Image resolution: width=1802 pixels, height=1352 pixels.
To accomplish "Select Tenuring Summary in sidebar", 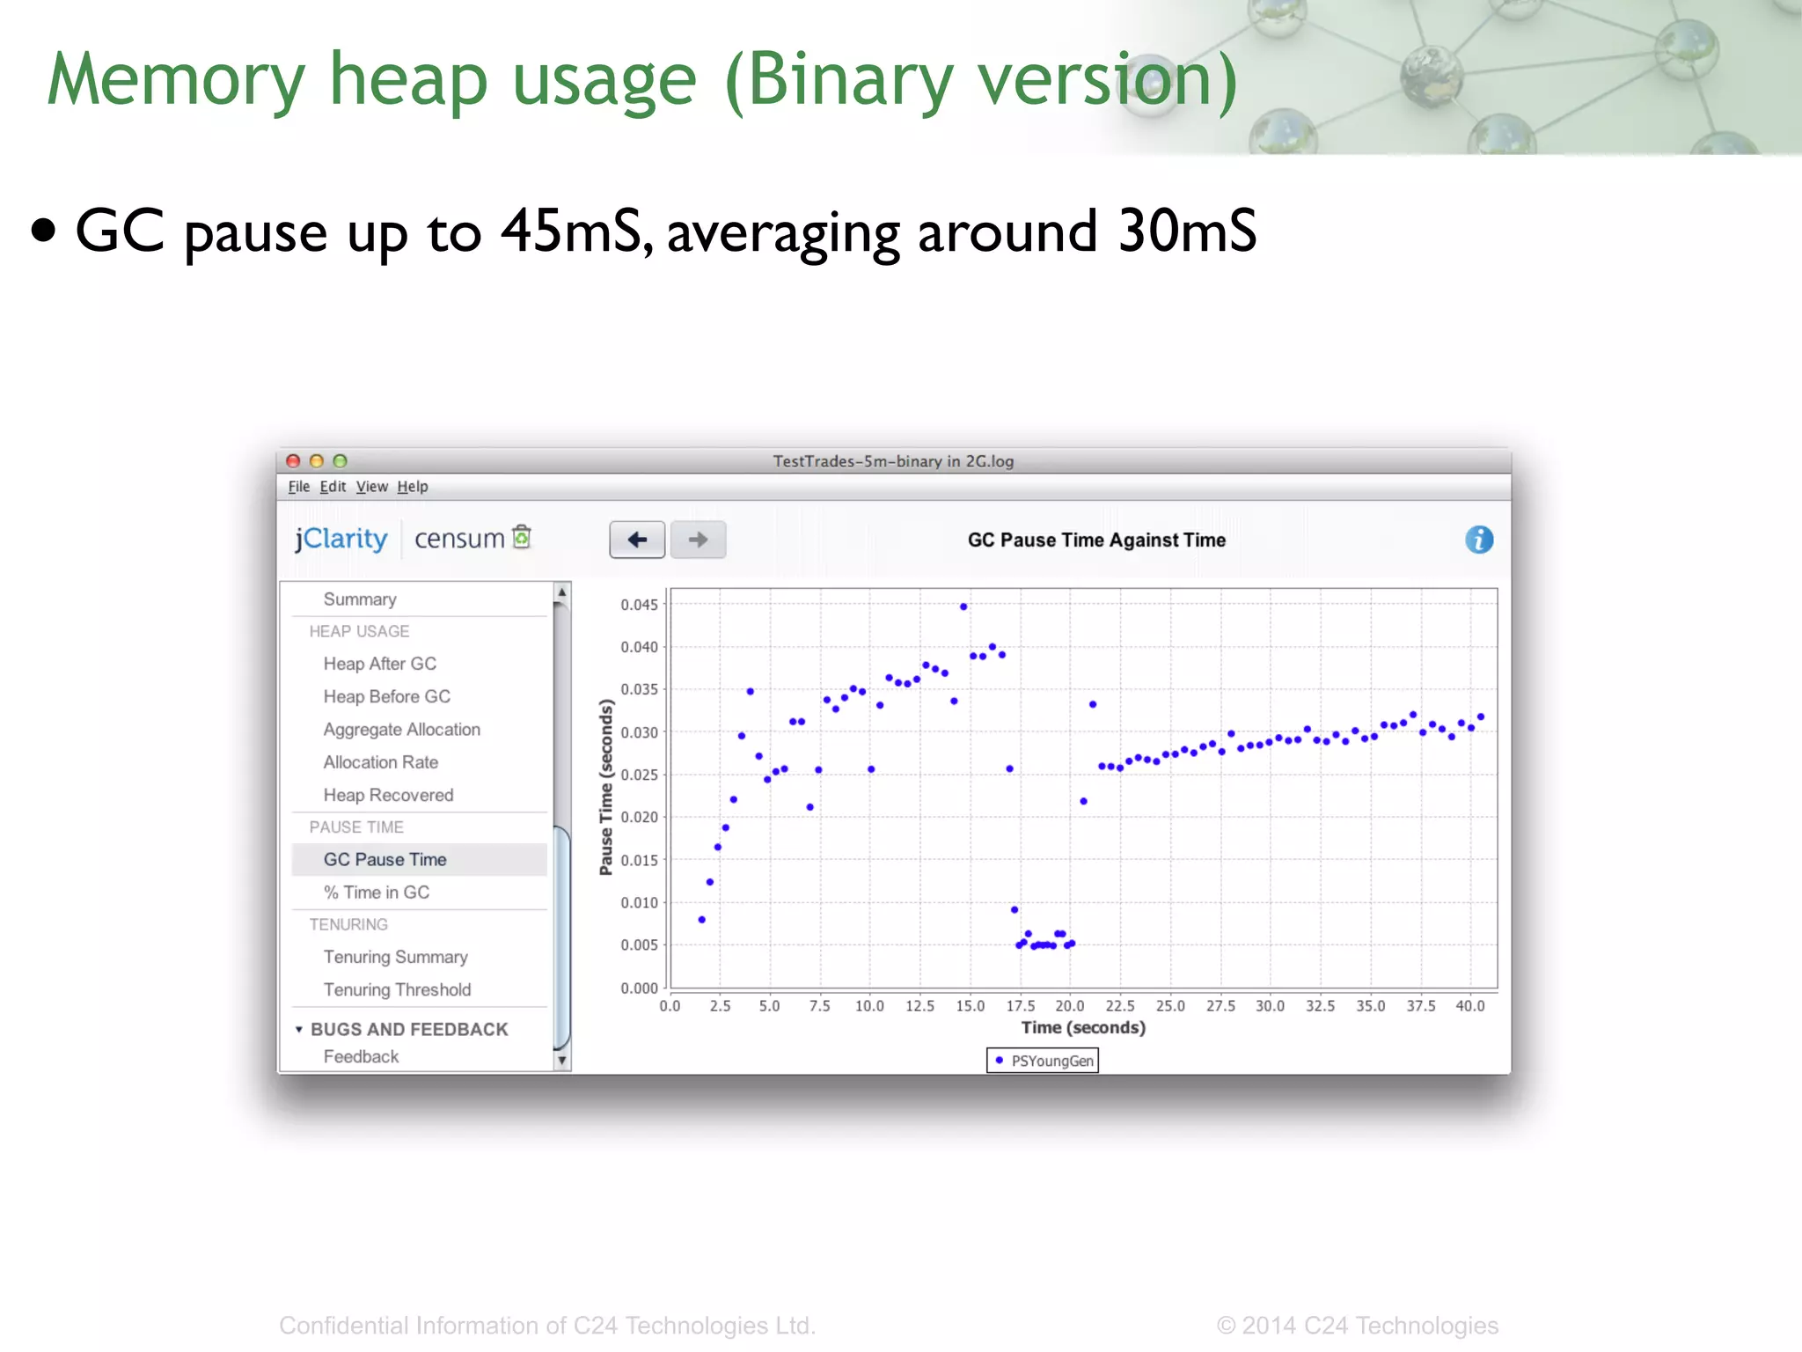I will (x=396, y=957).
